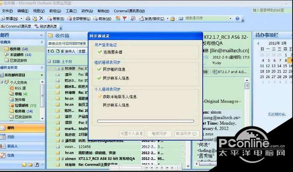Sort by the reminder bell column header
293x172 pixels.
pos(53,51)
